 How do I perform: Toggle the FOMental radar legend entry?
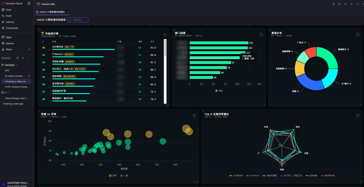click(252, 176)
